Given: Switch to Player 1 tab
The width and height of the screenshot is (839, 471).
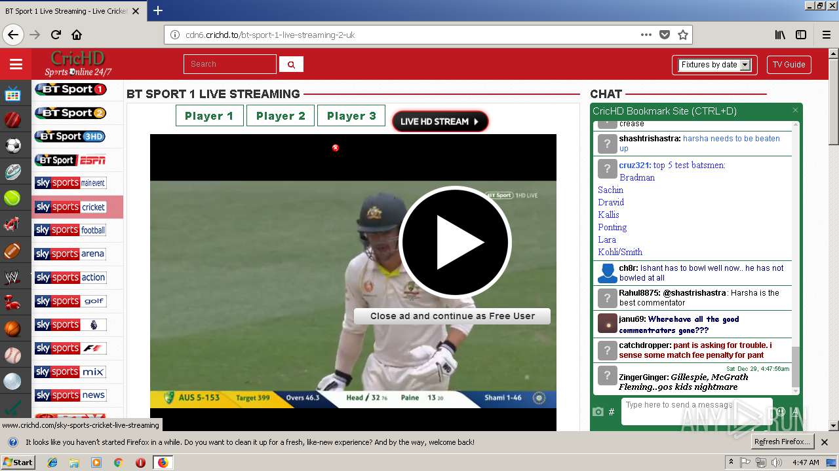Looking at the screenshot, I should pyautogui.click(x=210, y=116).
